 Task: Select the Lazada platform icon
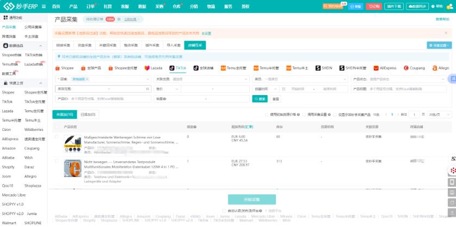[x=147, y=68]
